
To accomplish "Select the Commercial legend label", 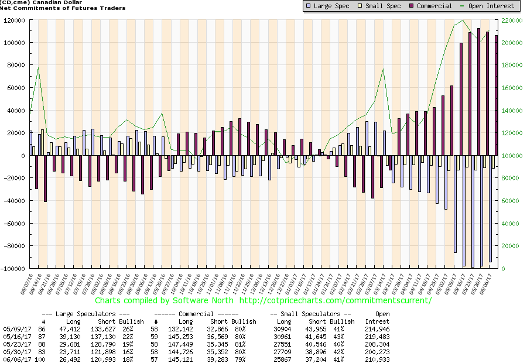I will (x=434, y=6).
